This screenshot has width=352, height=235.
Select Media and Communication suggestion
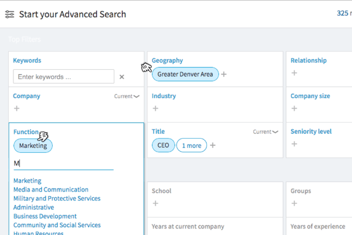[51, 190]
